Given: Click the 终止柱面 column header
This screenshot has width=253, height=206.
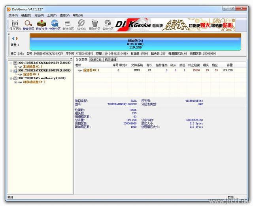Looking at the screenshot, I should (194, 65).
